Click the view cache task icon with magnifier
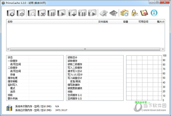171x116 pixels. click(32, 13)
